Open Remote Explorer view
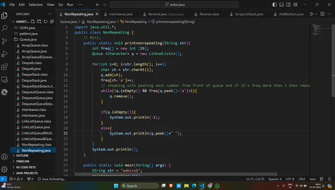Viewport: 335px width, 190px height. [4, 79]
